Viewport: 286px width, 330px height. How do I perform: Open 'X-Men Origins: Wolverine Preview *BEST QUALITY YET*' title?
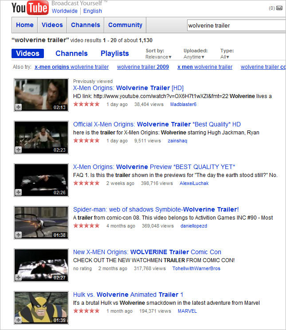[x=154, y=167]
